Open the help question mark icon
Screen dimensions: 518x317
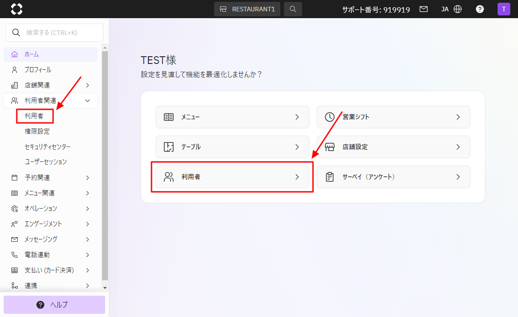[x=479, y=9]
